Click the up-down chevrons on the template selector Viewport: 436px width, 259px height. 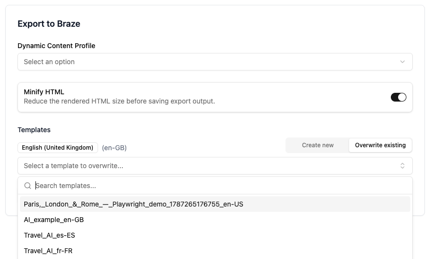point(402,166)
